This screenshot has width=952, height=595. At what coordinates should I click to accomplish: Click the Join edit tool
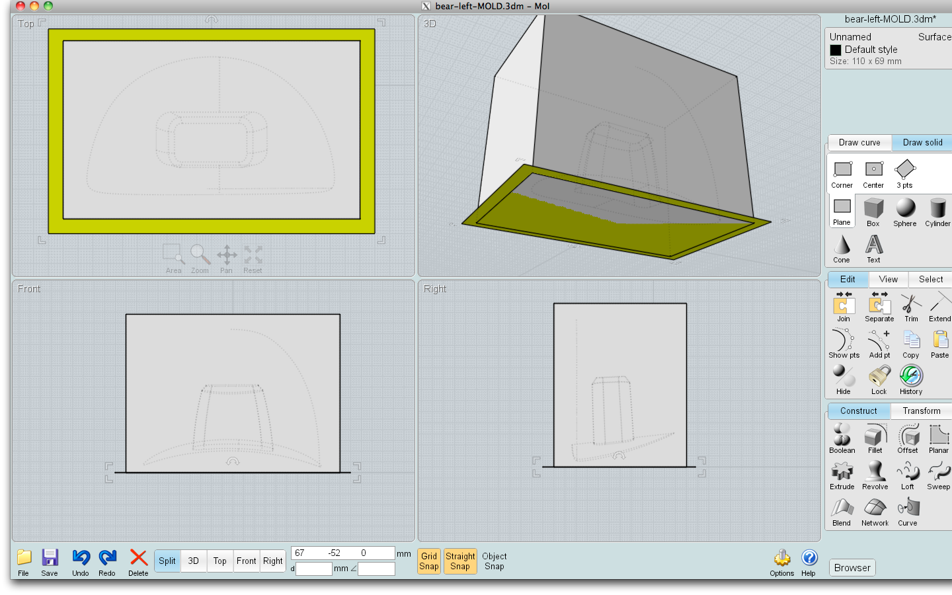tap(844, 307)
